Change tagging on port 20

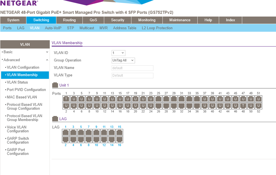[135, 106]
